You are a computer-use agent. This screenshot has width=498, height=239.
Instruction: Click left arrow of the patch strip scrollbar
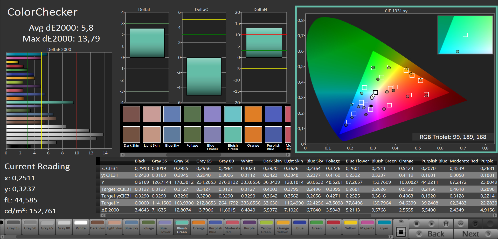point(2,237)
